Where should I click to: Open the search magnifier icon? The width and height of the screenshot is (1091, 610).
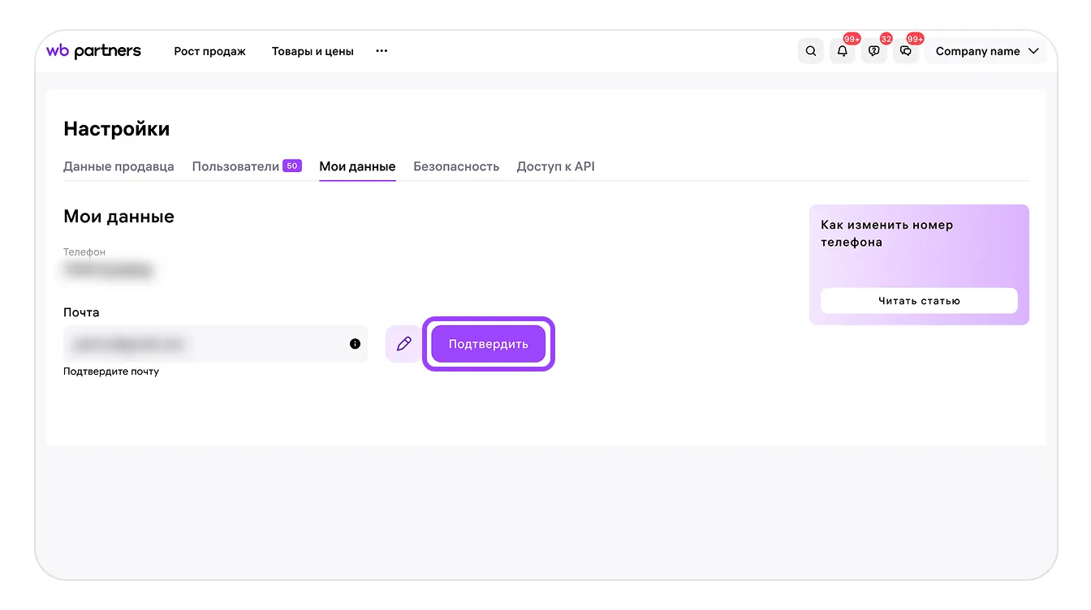coord(810,51)
